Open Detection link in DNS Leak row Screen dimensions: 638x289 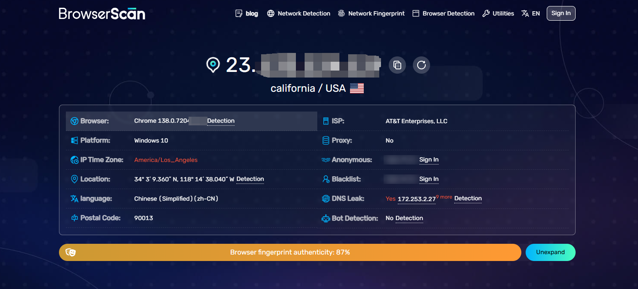[x=468, y=199]
